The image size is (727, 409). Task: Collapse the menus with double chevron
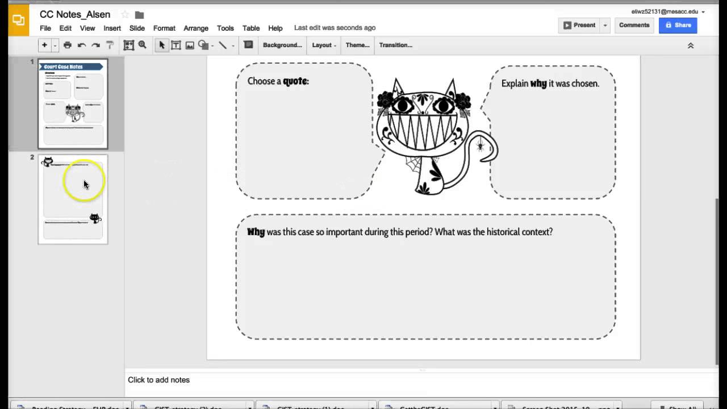pos(691,45)
